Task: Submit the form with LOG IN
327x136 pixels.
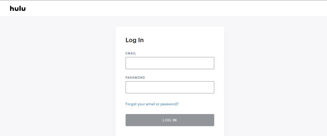Action: tap(170, 120)
